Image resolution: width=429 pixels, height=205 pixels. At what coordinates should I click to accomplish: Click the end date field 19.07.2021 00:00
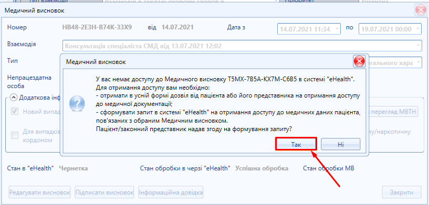(x=390, y=29)
